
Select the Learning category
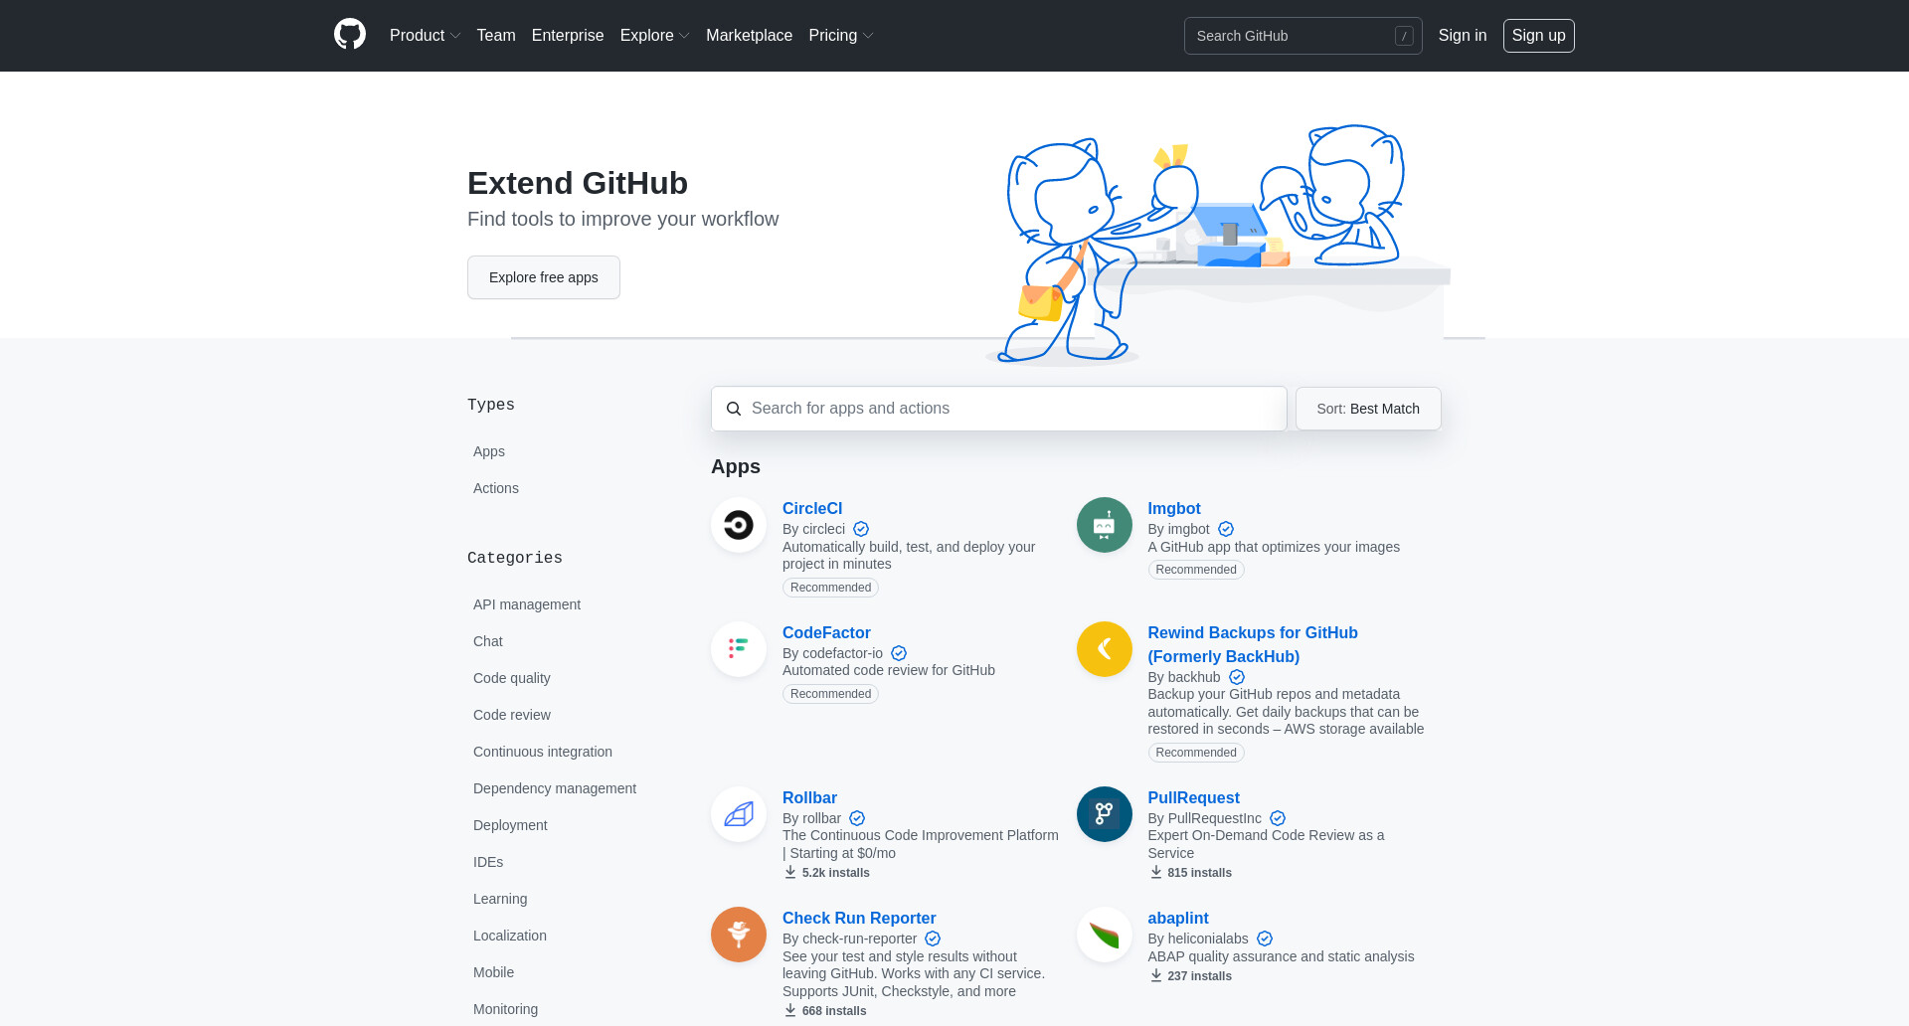(x=500, y=899)
